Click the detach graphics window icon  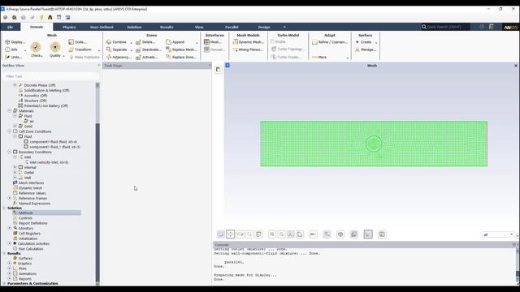point(218,70)
